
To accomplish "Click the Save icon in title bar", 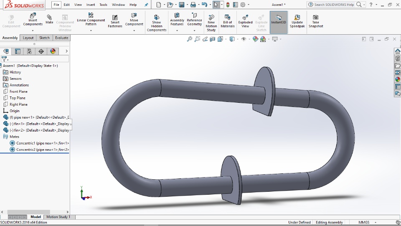I will coord(182,5).
